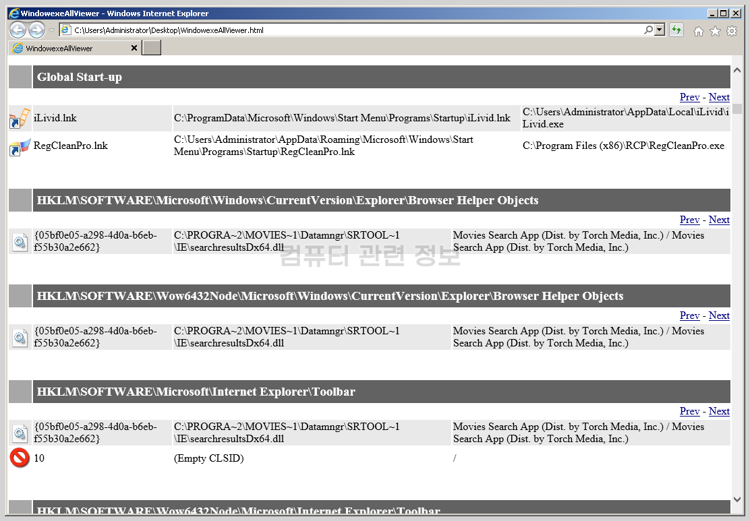Refresh the page with the green arrows button
750x521 pixels.
click(676, 30)
